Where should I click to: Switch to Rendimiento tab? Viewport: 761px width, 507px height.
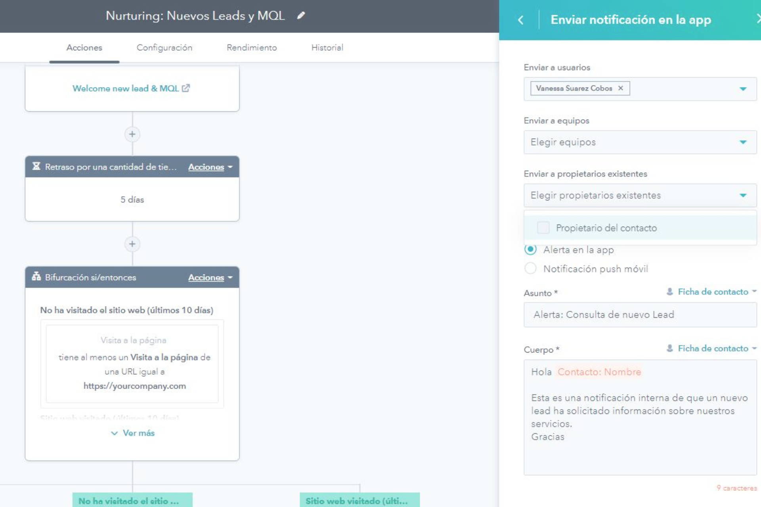[252, 48]
